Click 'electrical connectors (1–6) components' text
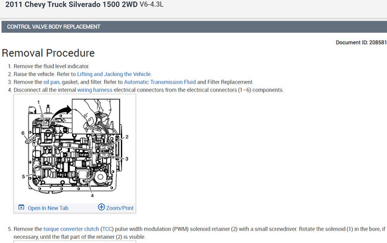 pyautogui.click(x=235, y=90)
